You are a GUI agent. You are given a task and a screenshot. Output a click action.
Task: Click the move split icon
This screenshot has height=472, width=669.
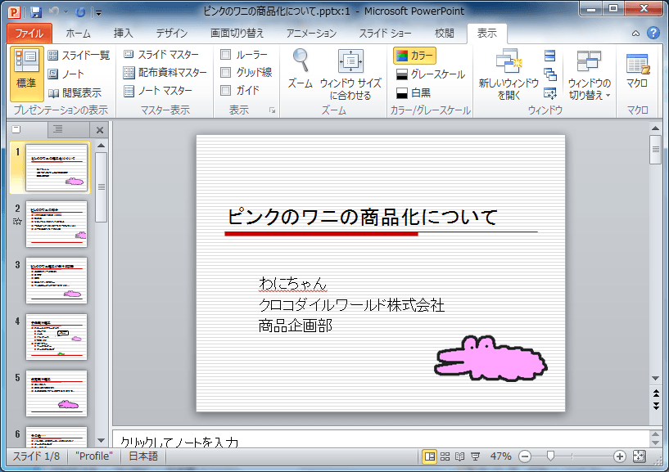pyautogui.click(x=550, y=93)
